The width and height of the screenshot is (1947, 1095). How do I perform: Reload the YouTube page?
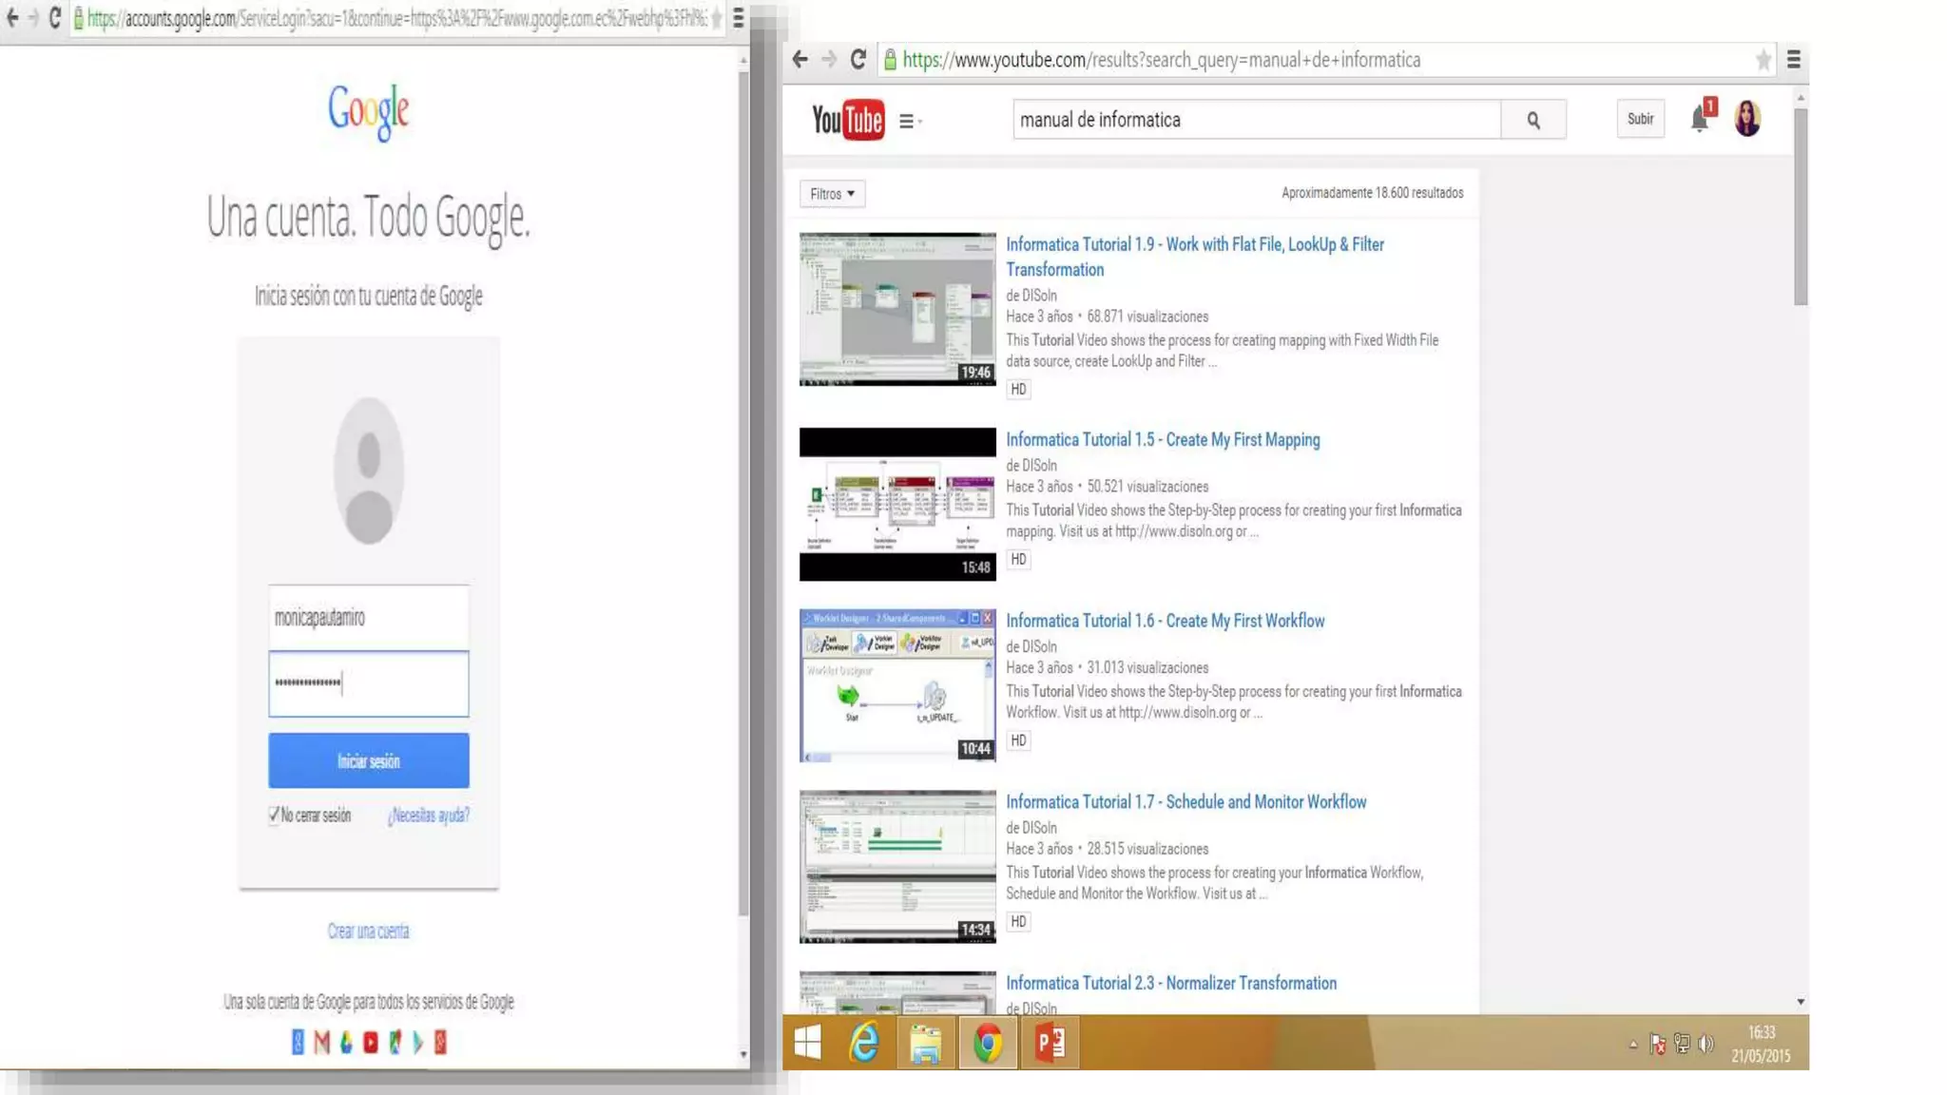click(x=858, y=60)
